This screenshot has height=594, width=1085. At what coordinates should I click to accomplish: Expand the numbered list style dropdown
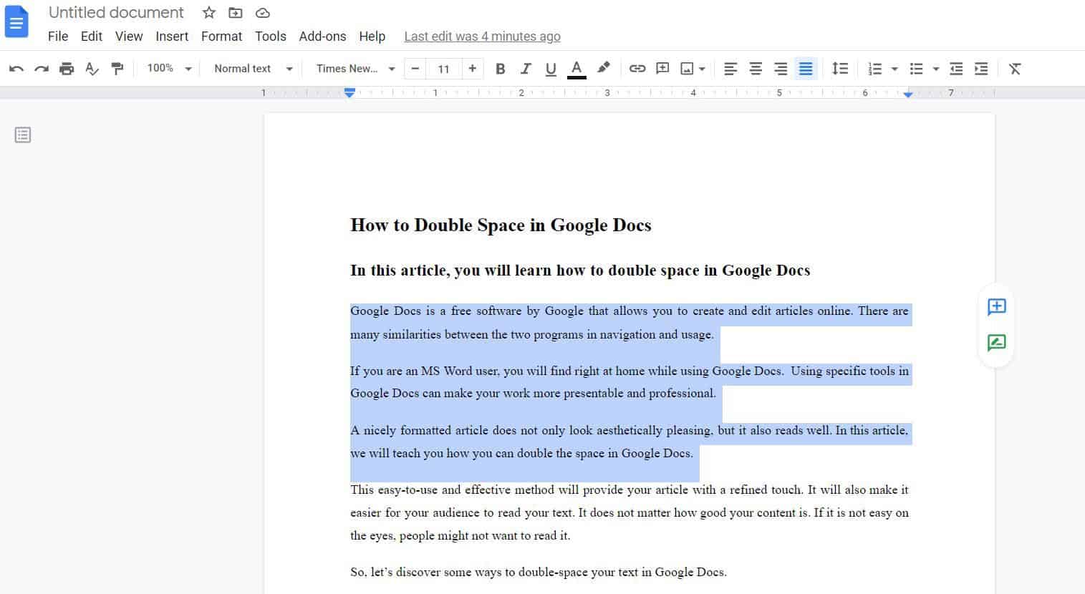tap(894, 69)
